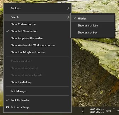This screenshot has width=119, height=115.
Task: Toggle Lock the taskbar
Action: click(x=37, y=100)
